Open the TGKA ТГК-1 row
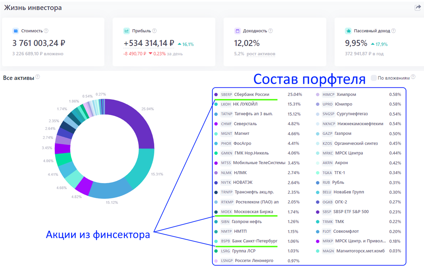This screenshot has height=268, width=424. click(x=358, y=173)
